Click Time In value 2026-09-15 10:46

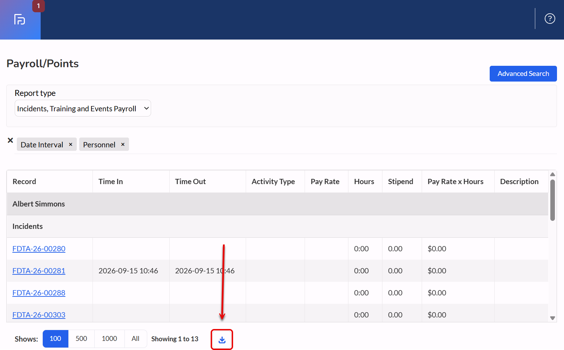click(128, 271)
